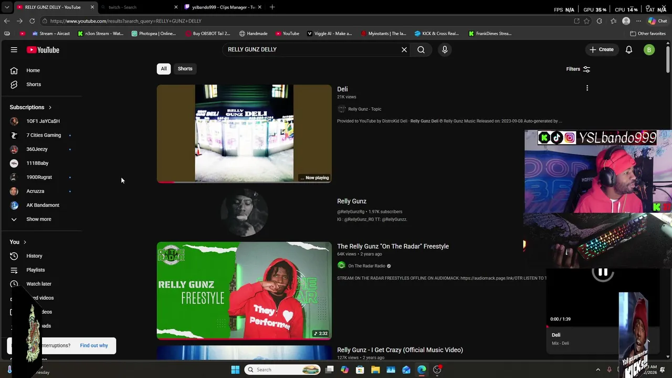The width and height of the screenshot is (672, 378).
Task: Open Relly Gunz - Topic channel link
Action: point(364,109)
